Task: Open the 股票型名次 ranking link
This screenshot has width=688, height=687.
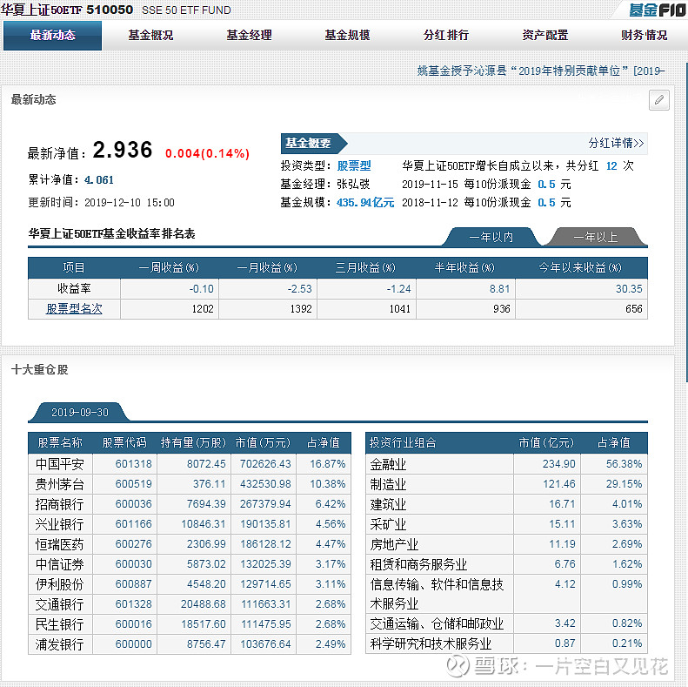Action: click(74, 308)
